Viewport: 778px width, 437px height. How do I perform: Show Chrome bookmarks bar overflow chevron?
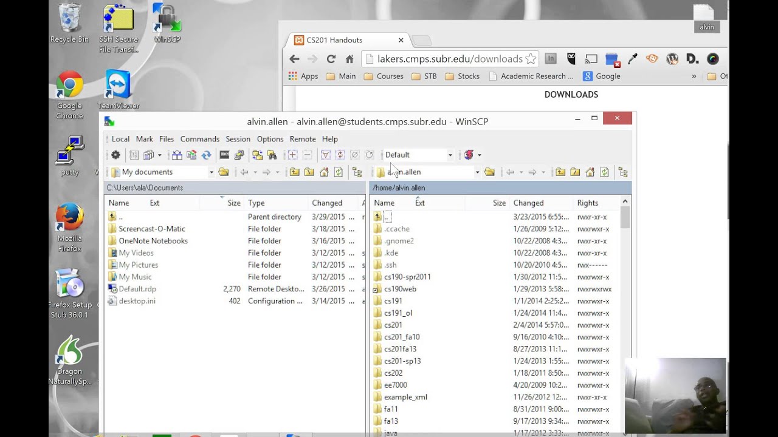click(694, 76)
